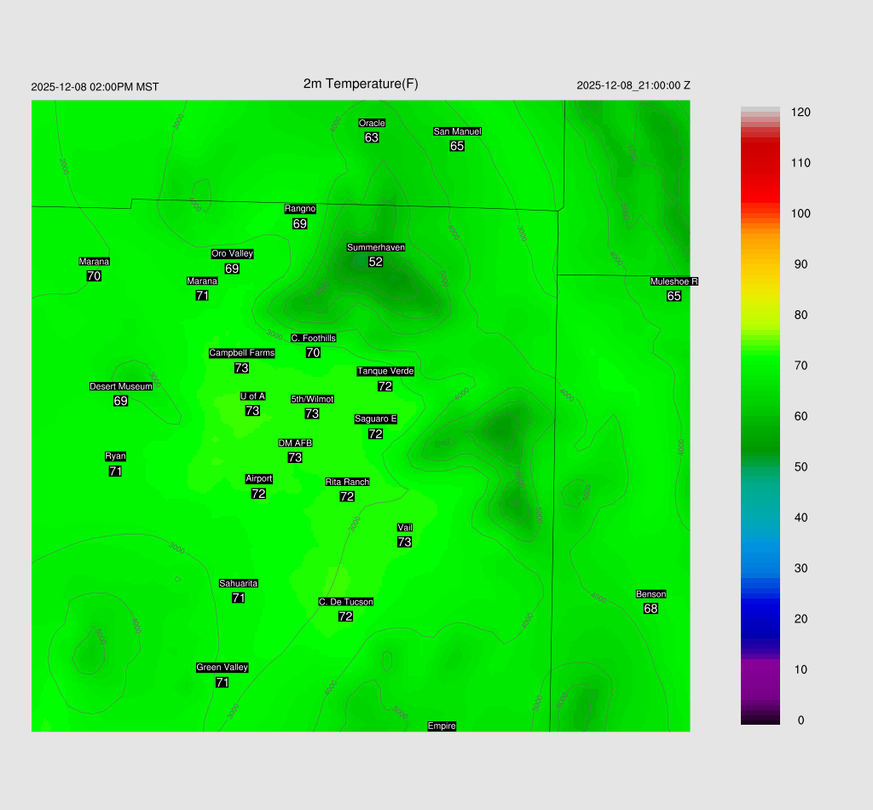
Task: Select the Oracle temperature reading 63
Action: tap(372, 137)
